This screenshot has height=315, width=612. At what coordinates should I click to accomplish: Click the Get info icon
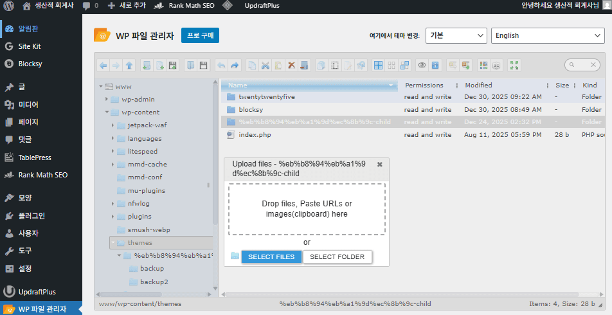(x=435, y=65)
